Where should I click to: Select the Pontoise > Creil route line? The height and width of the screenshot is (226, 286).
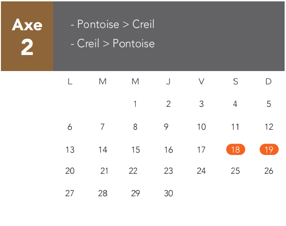click(112, 24)
